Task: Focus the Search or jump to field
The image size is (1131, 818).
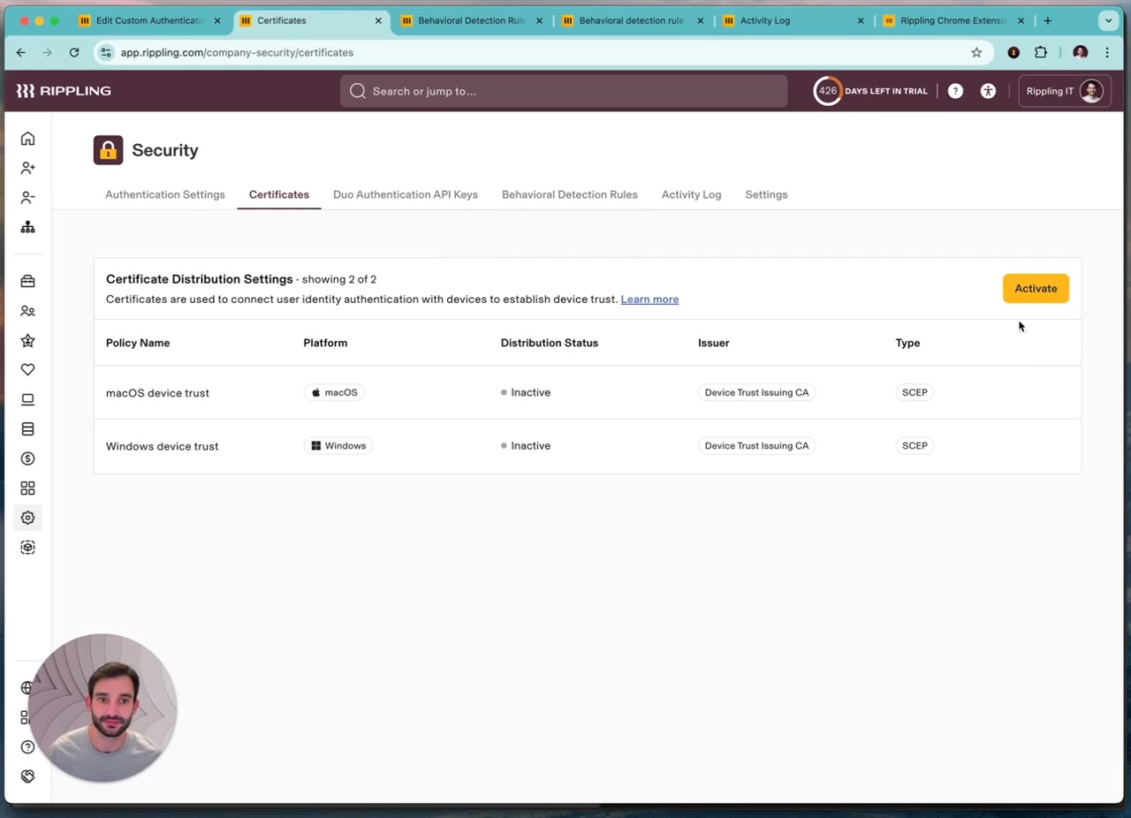Action: click(564, 91)
